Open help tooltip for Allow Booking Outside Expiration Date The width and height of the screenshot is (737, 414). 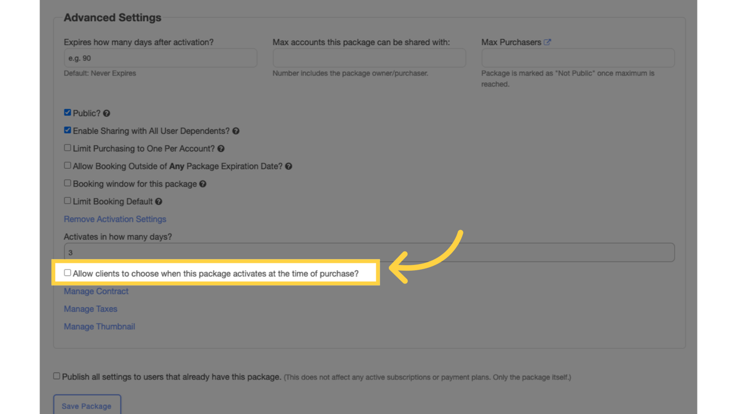(x=289, y=167)
